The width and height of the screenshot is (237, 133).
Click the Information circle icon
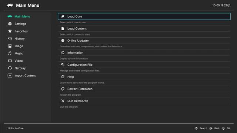(x=63, y=52)
